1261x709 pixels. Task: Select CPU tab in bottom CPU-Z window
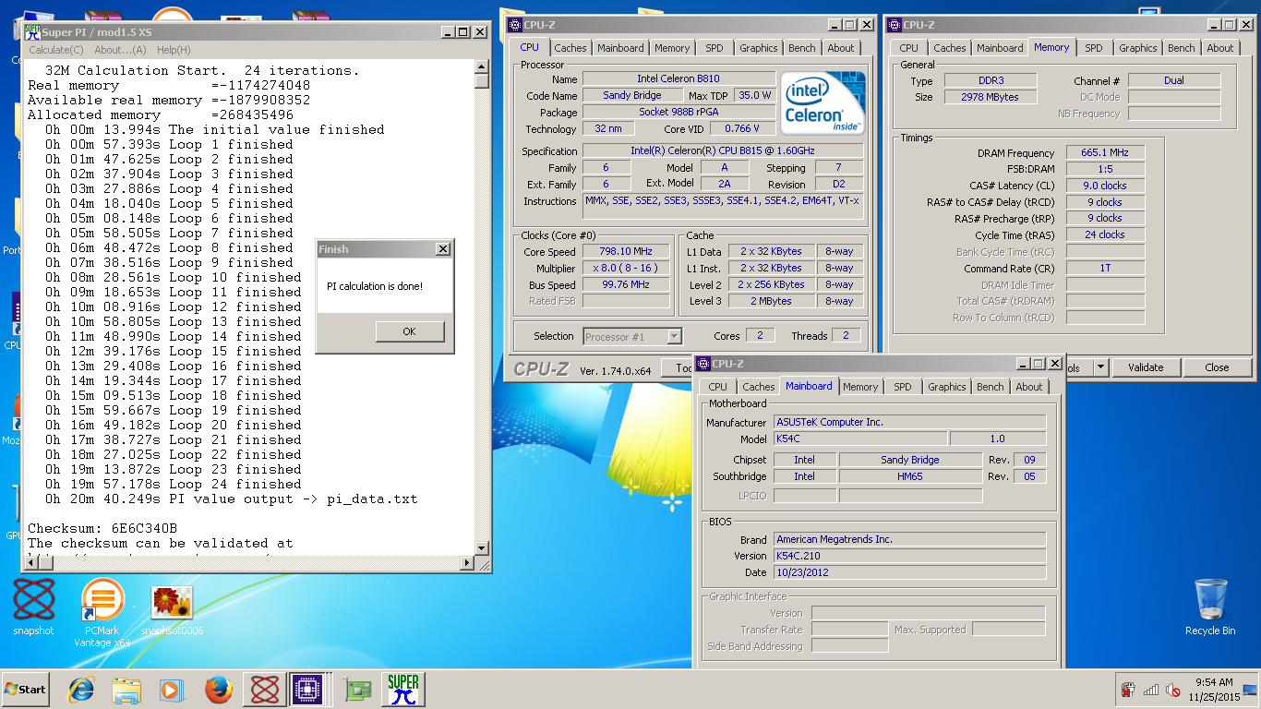point(718,387)
